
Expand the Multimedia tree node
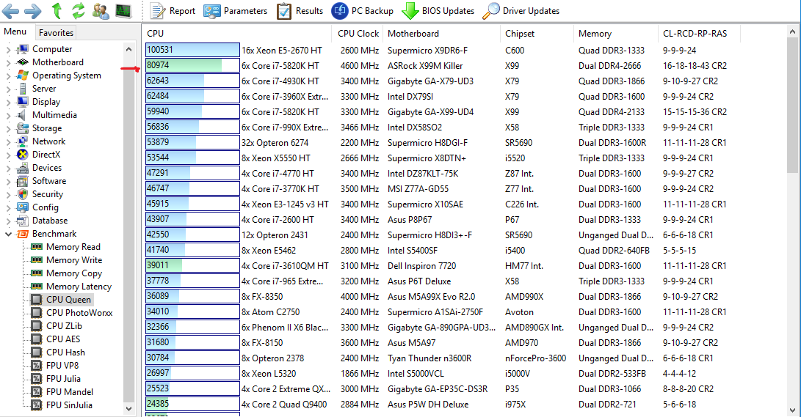pyautogui.click(x=8, y=116)
